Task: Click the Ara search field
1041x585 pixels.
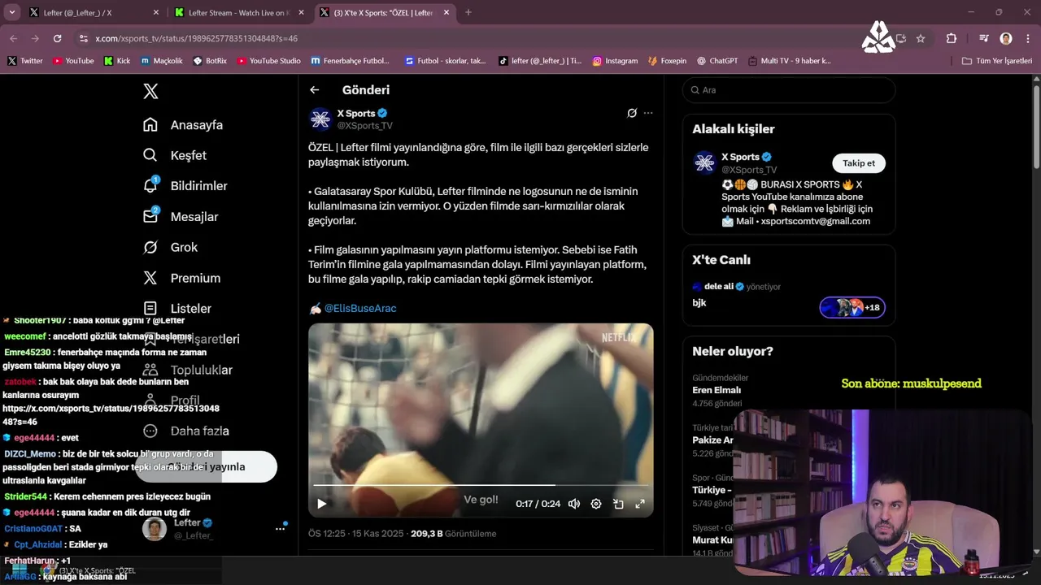Action: [x=789, y=90]
